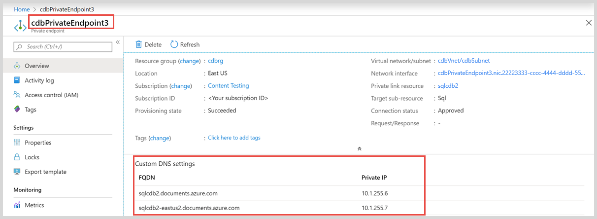Change the resource group

189,61
